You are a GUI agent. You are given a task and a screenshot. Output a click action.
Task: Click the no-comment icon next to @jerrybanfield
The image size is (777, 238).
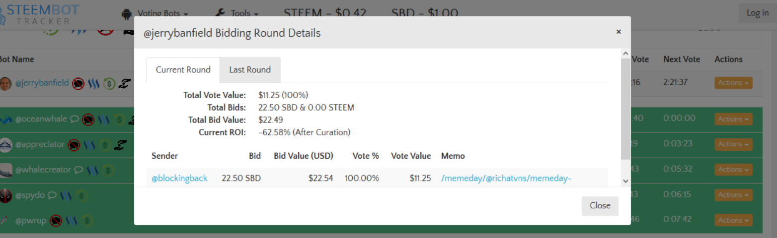pyautogui.click(x=78, y=83)
